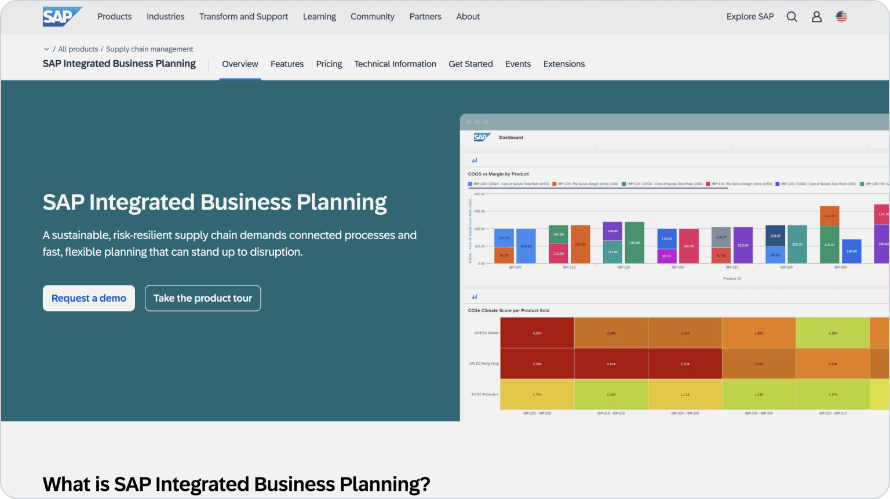Click the Request a demo button
The image size is (890, 499).
tap(89, 298)
